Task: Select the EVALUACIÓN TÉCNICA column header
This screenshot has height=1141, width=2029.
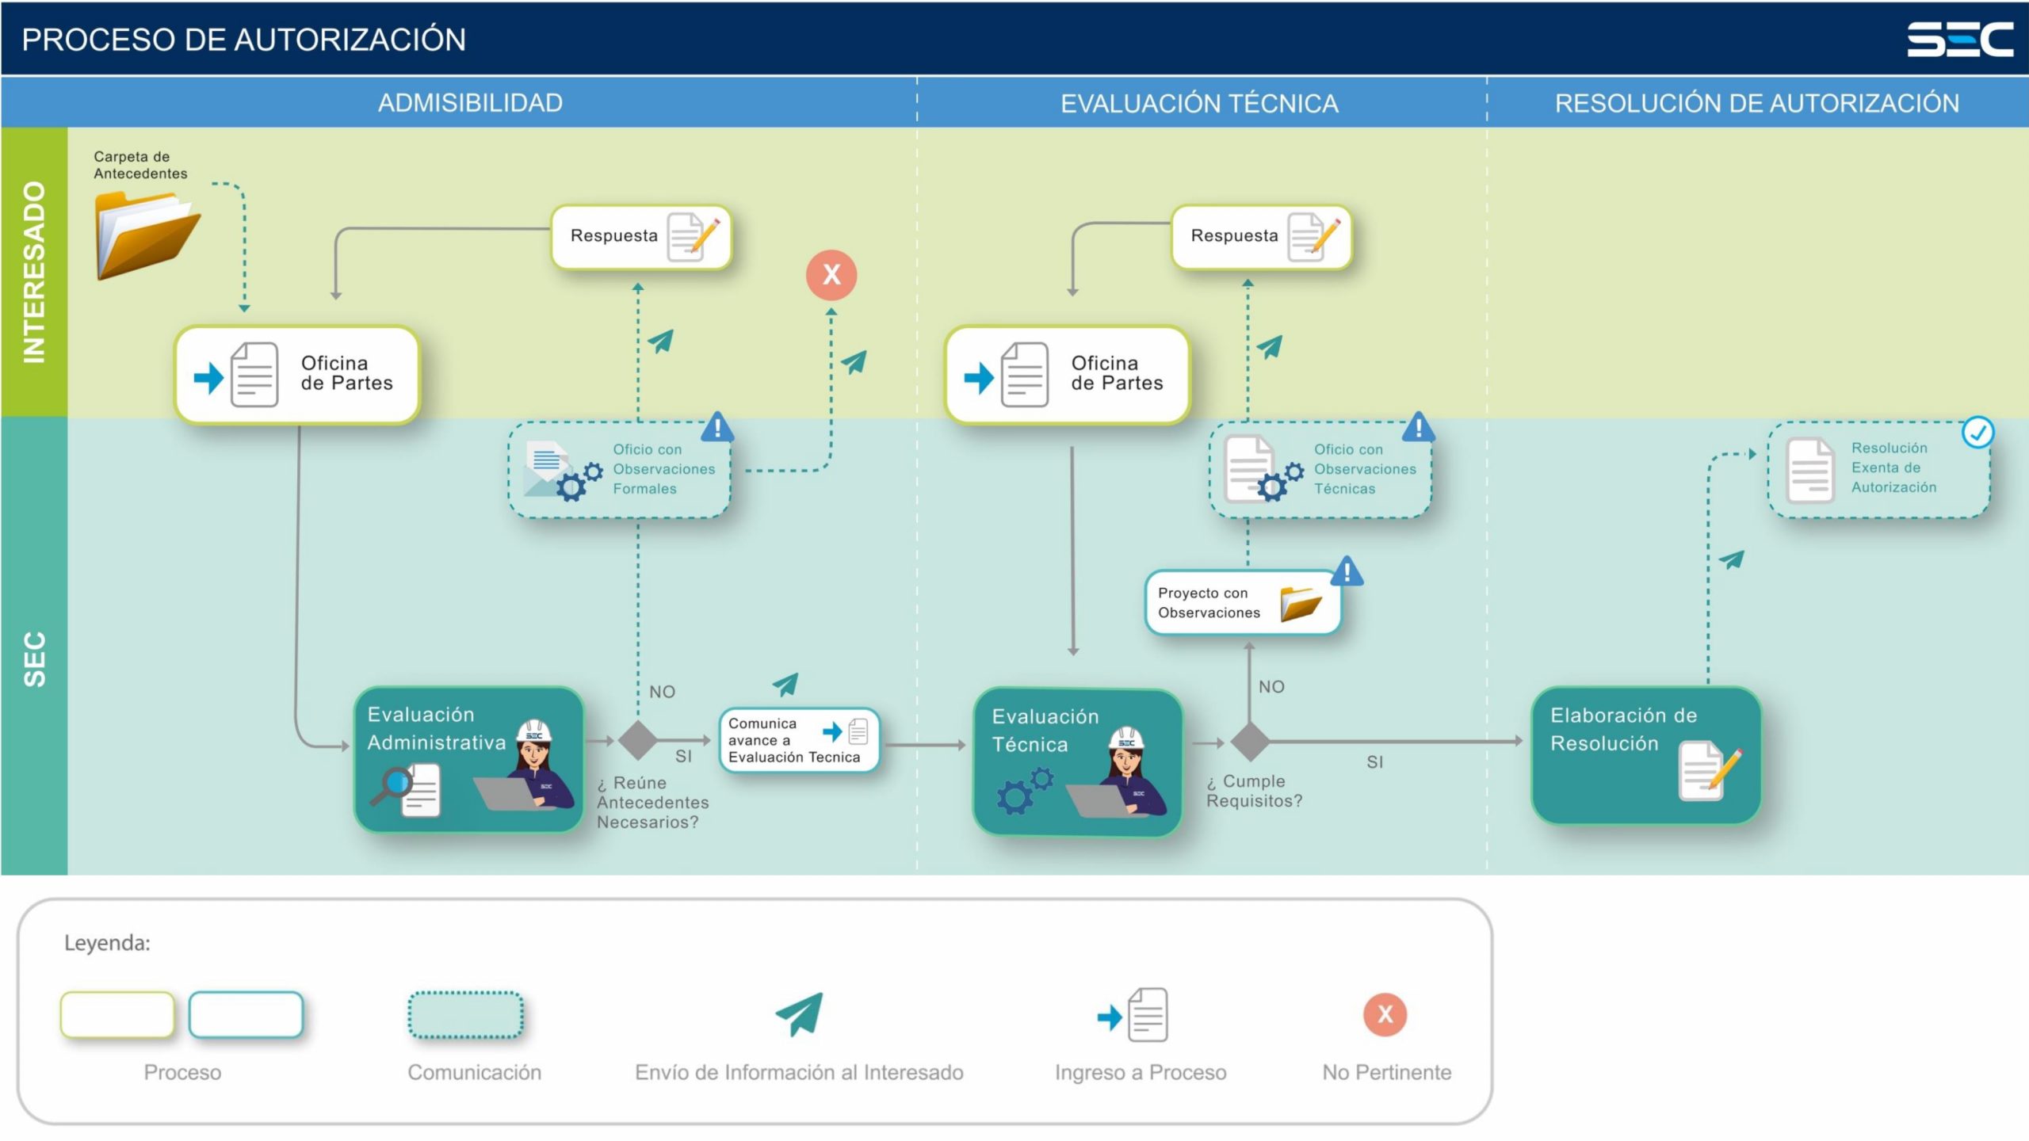Action: [1199, 103]
